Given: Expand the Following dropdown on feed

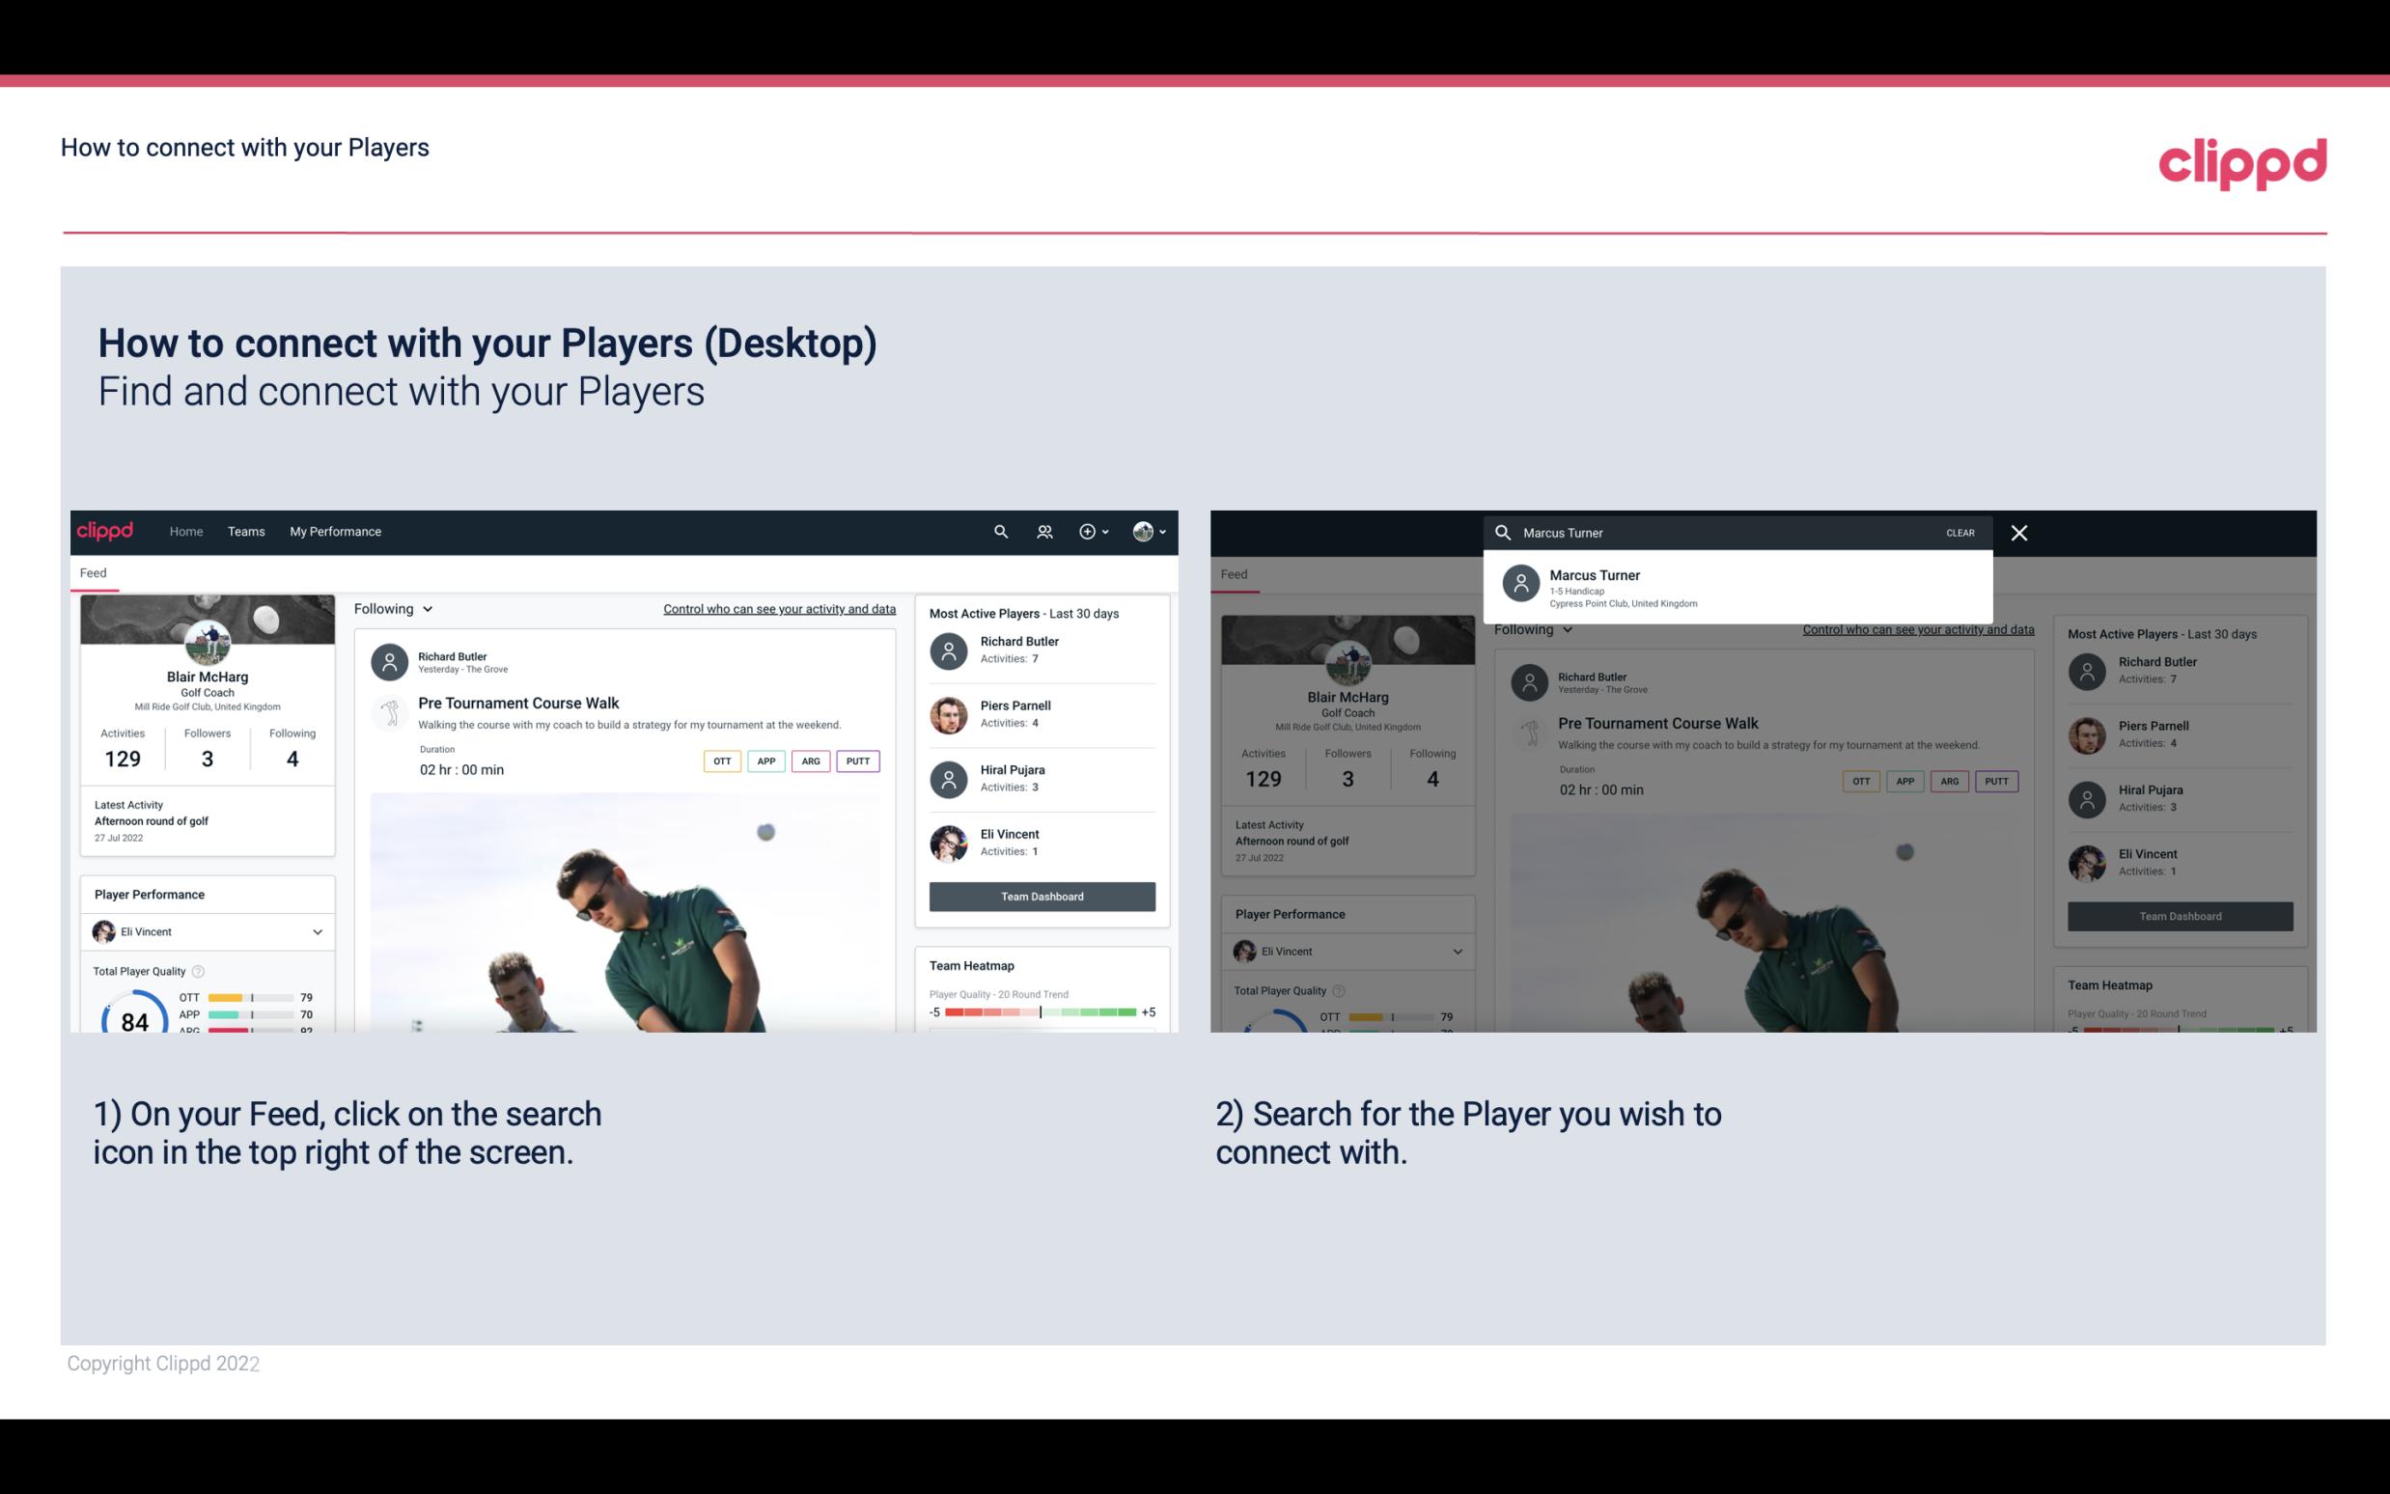Looking at the screenshot, I should (394, 608).
